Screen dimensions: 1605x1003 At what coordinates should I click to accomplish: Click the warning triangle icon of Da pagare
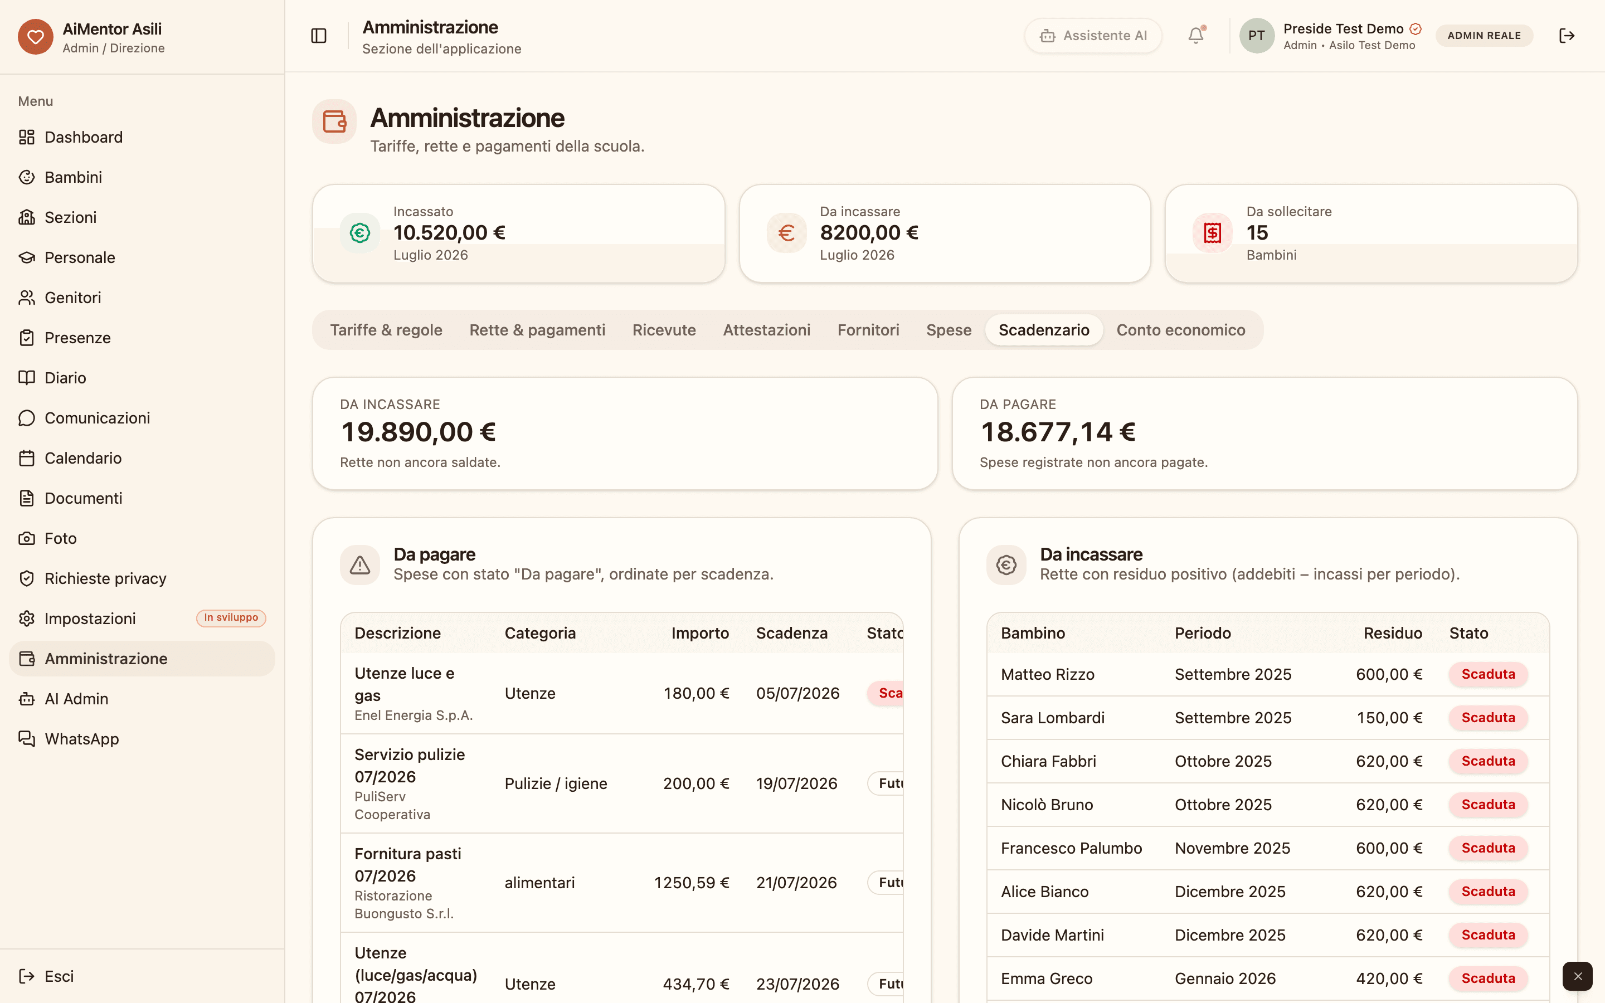click(359, 565)
